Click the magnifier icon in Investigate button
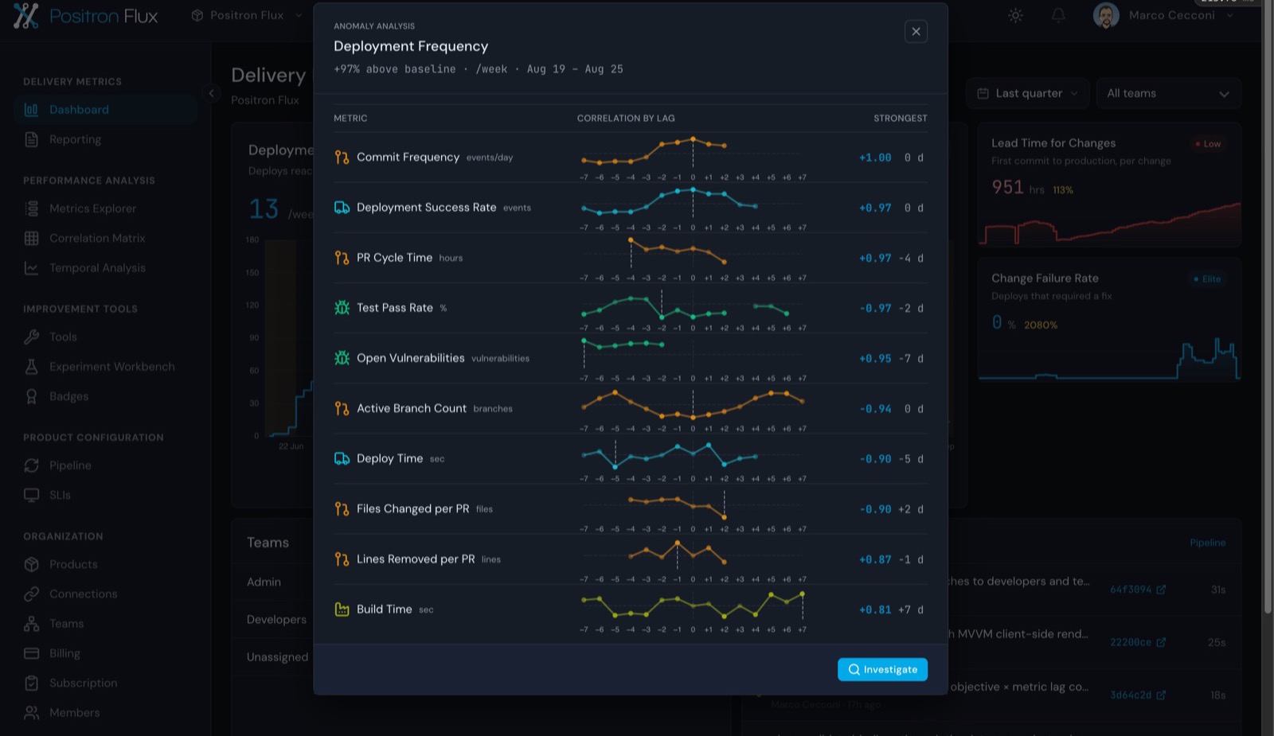 [x=854, y=669]
